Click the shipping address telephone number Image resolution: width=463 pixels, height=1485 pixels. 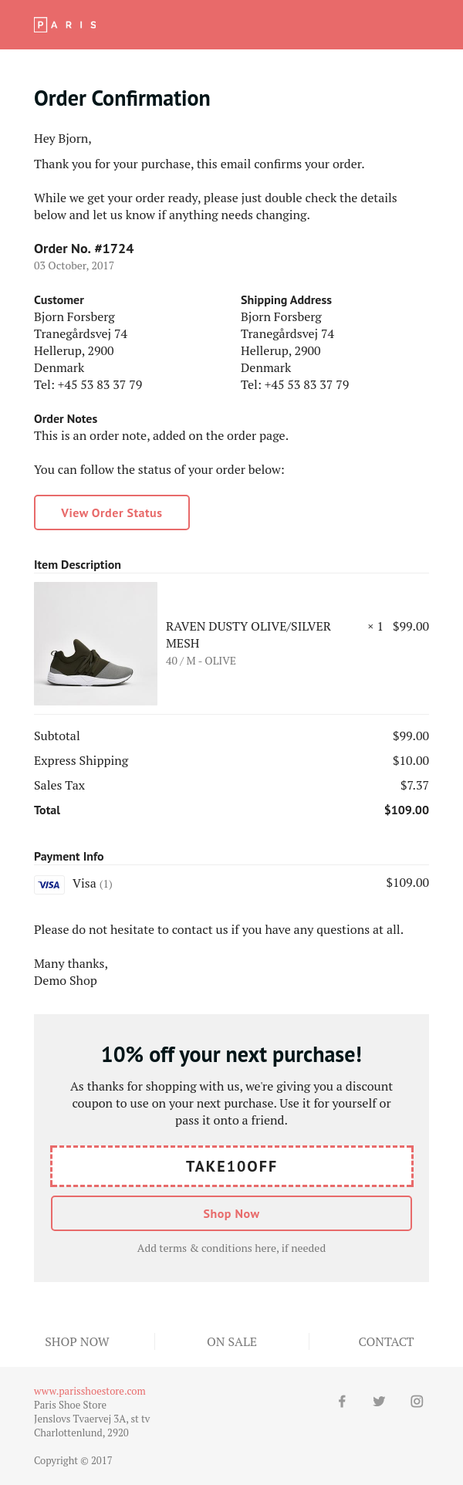306,384
